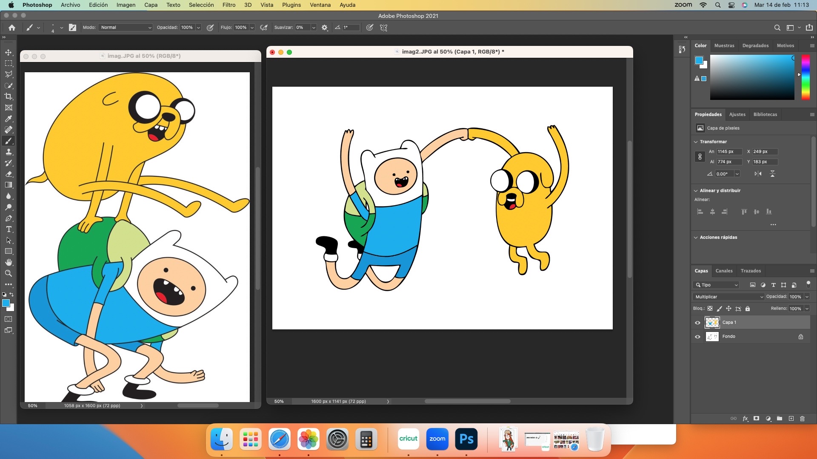Create a new layer icon
This screenshot has width=817, height=459.
pyautogui.click(x=791, y=419)
